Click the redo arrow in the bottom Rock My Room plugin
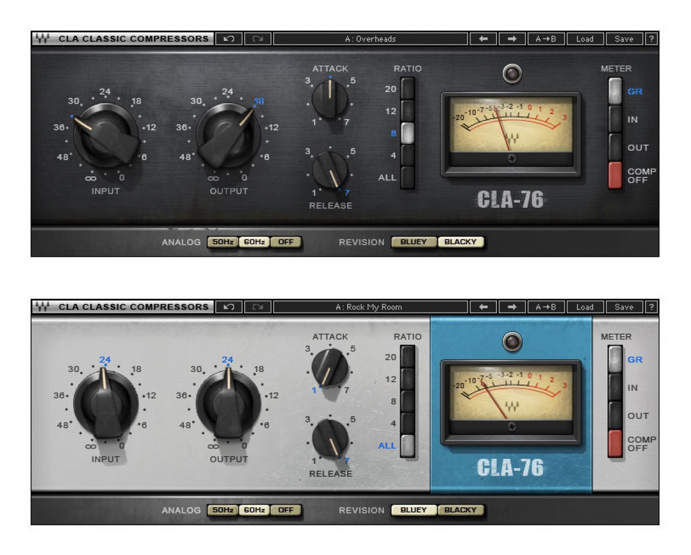Image resolution: width=691 pixels, height=555 pixels. pos(257,307)
